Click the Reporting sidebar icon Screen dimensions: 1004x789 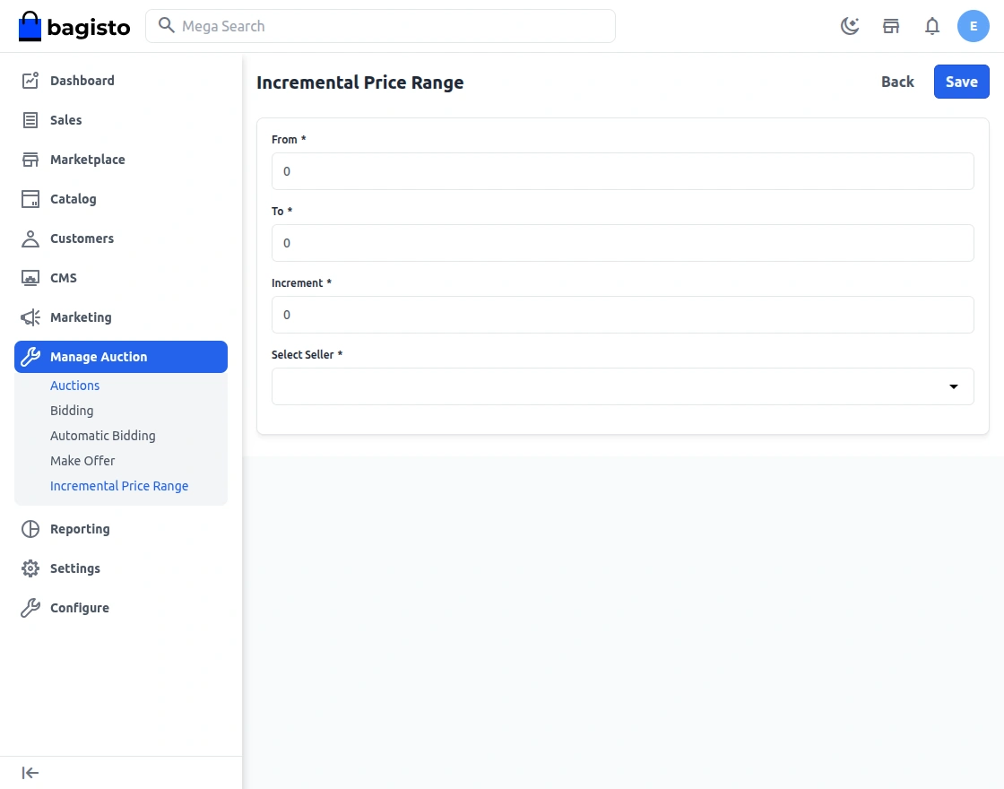pyautogui.click(x=30, y=528)
